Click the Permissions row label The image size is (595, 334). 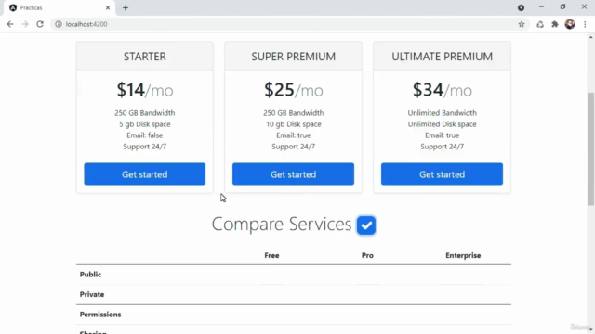100,315
